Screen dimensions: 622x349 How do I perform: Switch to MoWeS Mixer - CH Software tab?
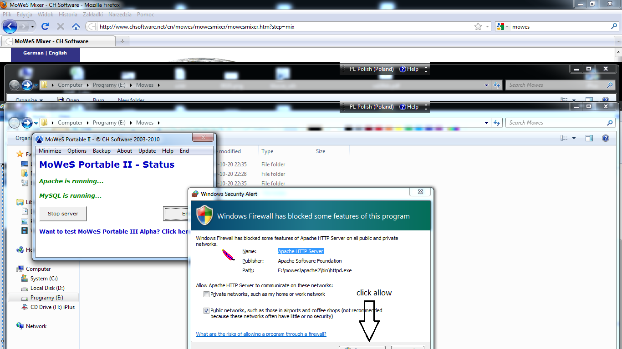click(58, 41)
